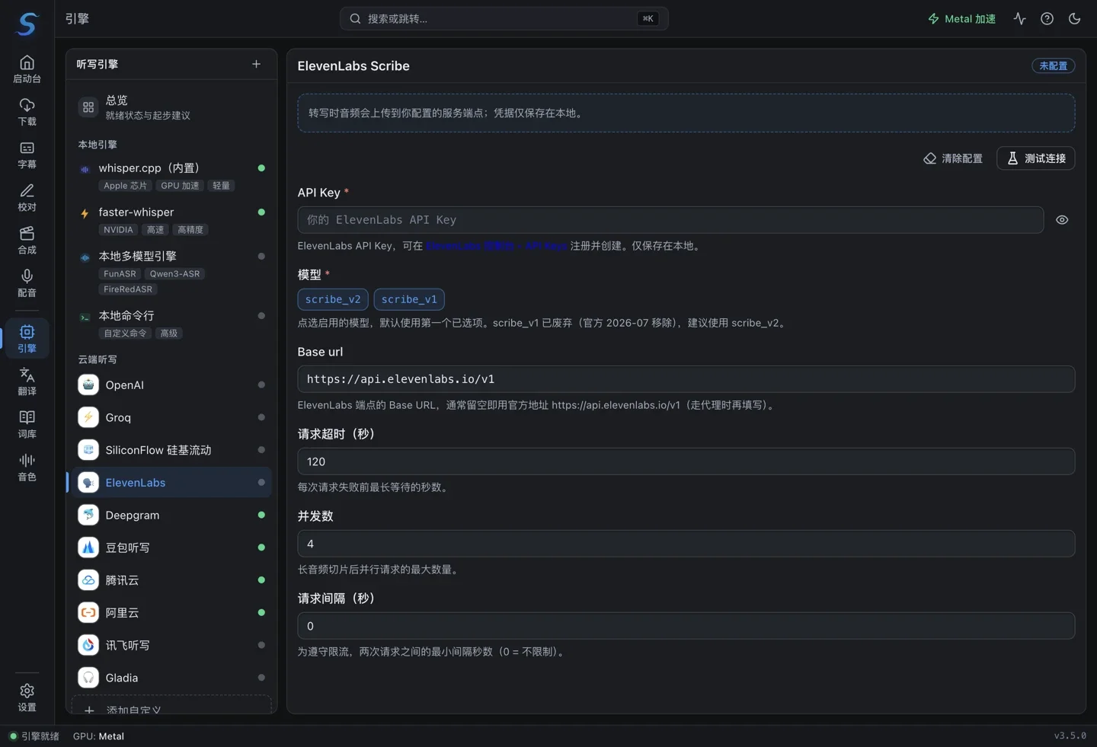Select the faster-whisper engine
This screenshot has width=1097, height=747.
click(x=171, y=220)
